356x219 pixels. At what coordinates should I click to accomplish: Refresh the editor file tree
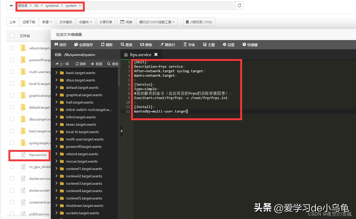[x=81, y=64]
